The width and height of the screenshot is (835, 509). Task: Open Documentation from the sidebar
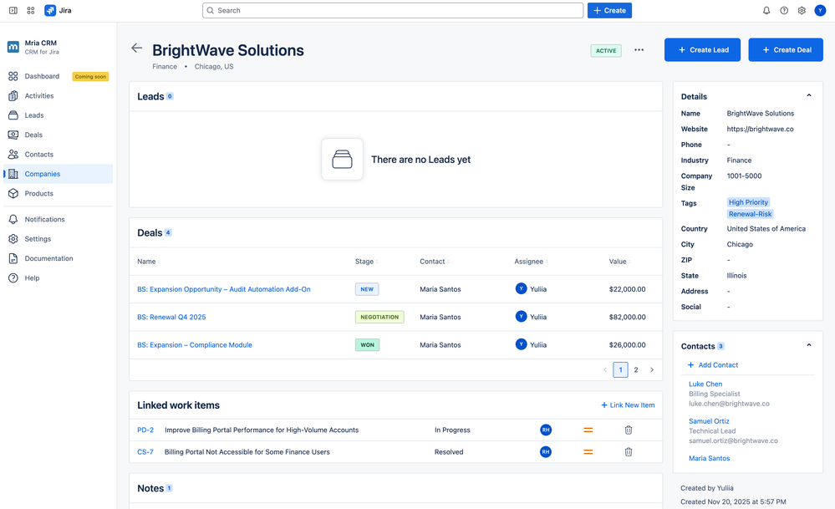pyautogui.click(x=13, y=257)
